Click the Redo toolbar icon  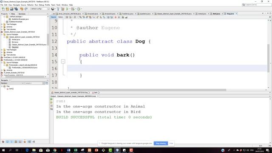[x=26, y=9]
